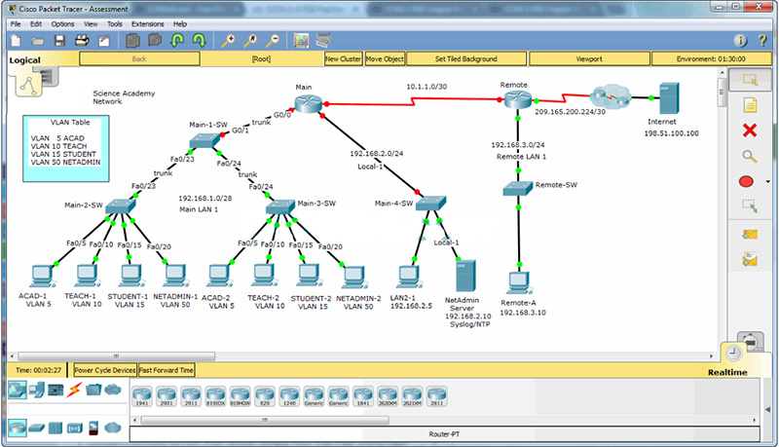Image resolution: width=779 pixels, height=447 pixels.
Task: Redo the last action
Action: (200, 40)
